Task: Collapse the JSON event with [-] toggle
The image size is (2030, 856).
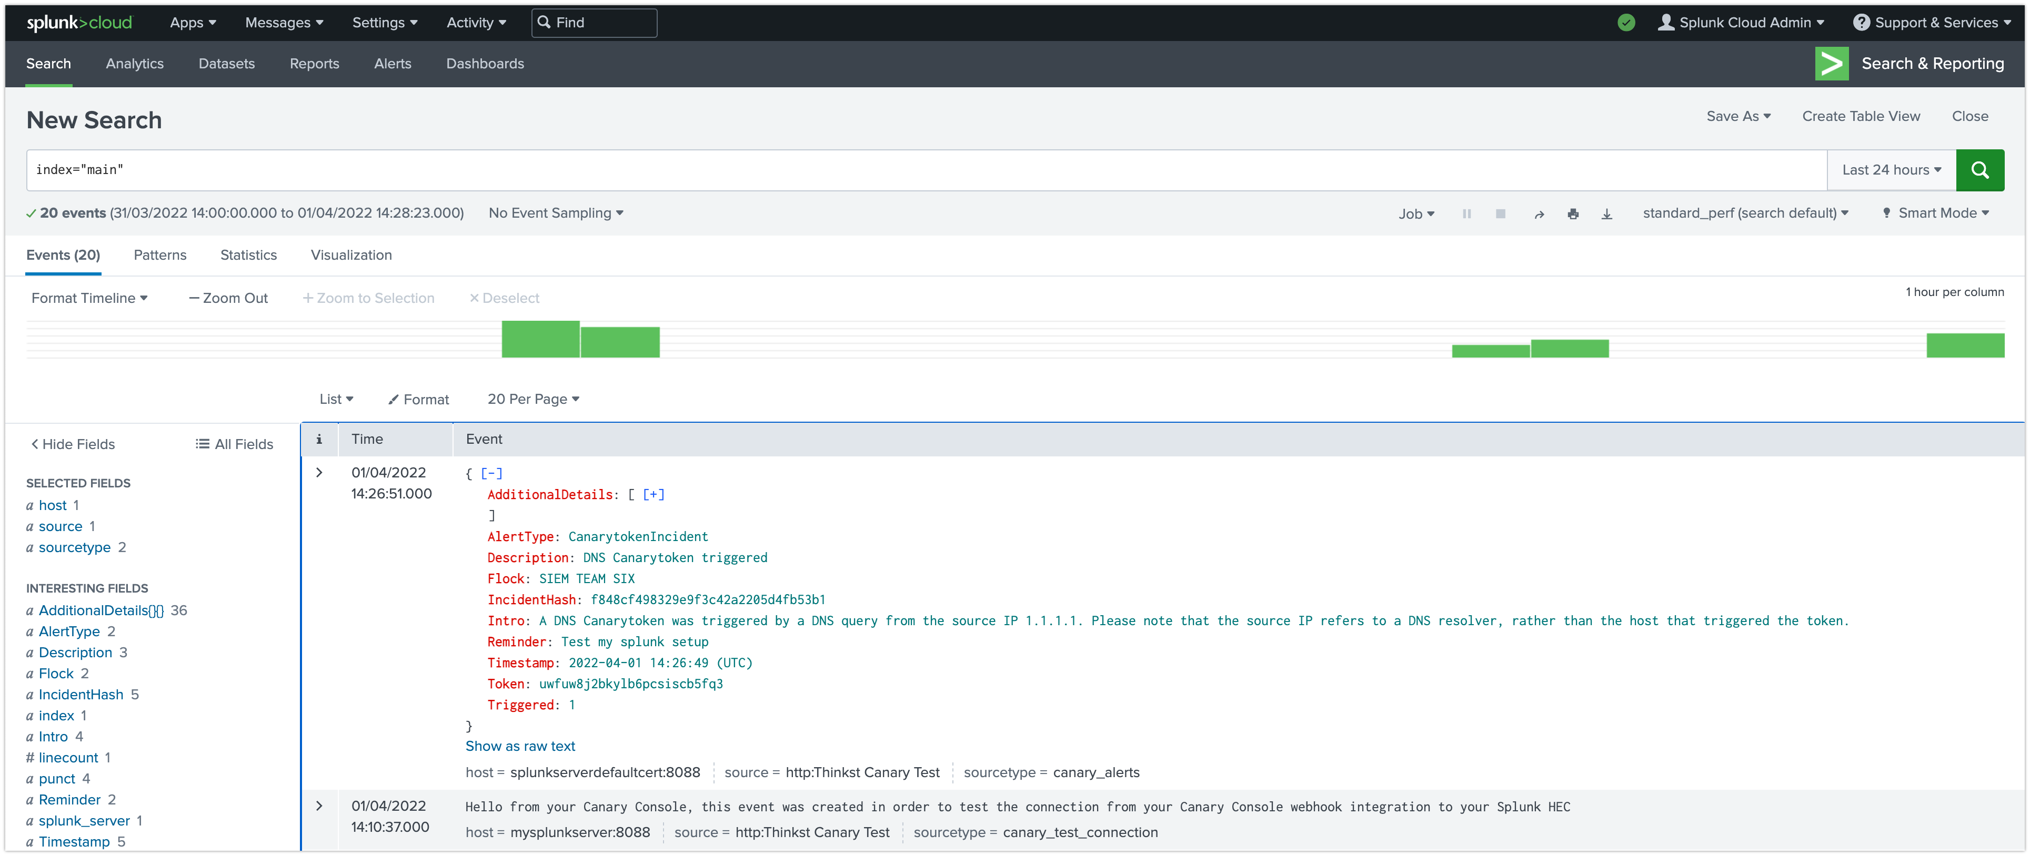Action: 491,473
